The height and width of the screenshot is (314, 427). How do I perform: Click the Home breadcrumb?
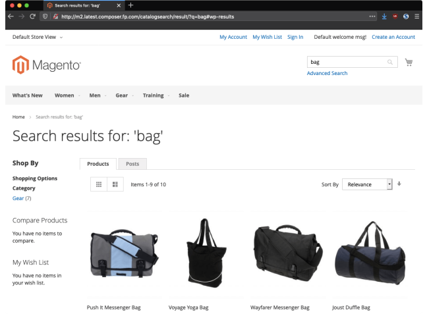(18, 117)
